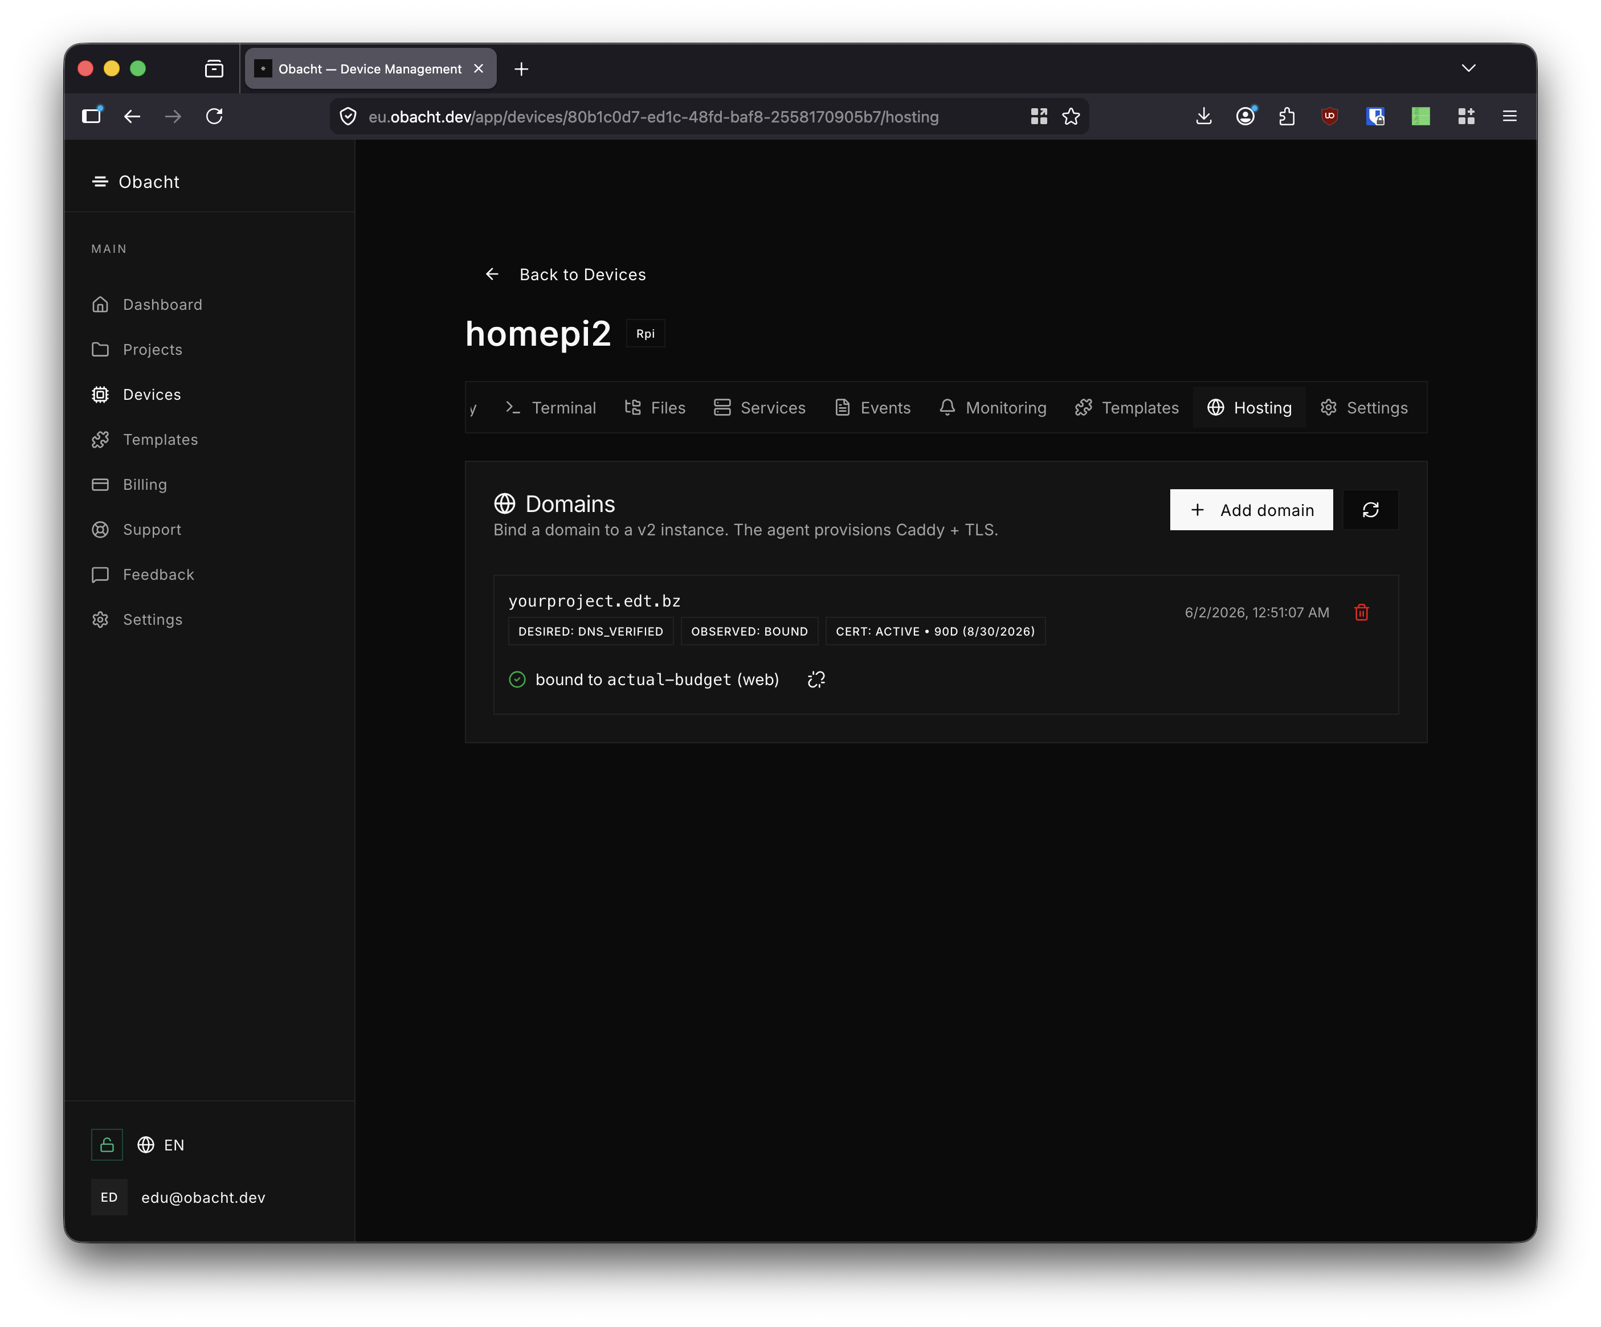Image resolution: width=1601 pixels, height=1327 pixels.
Task: Reload the page in the browser
Action: [x=214, y=116]
